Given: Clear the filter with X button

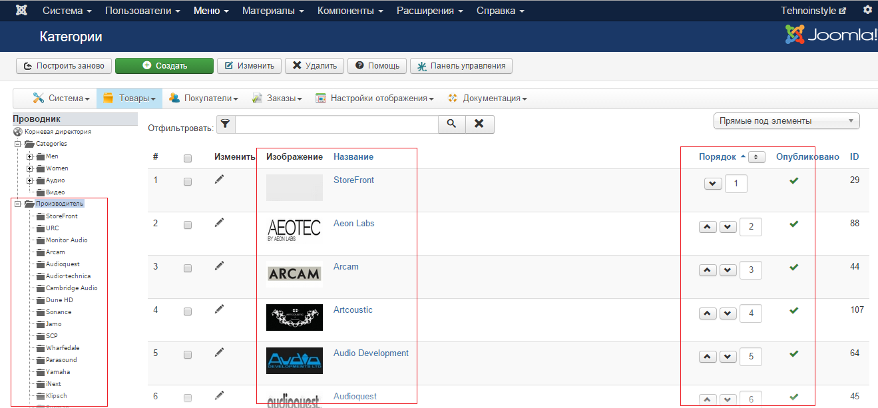Looking at the screenshot, I should click(x=480, y=124).
